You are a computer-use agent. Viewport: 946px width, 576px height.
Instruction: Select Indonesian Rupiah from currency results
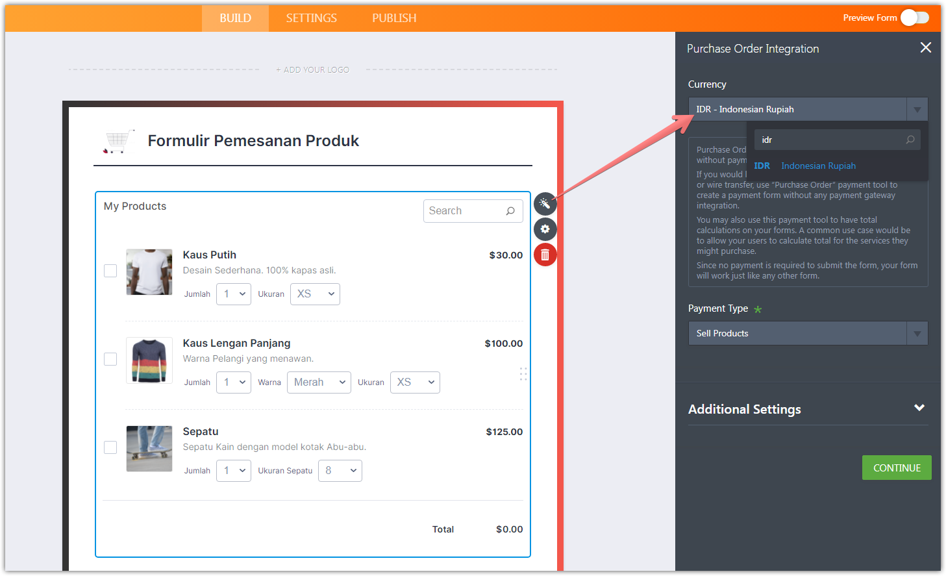point(817,166)
